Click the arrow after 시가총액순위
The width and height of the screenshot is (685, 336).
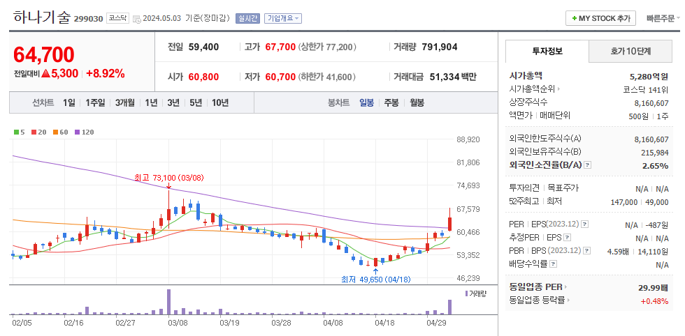(x=558, y=89)
